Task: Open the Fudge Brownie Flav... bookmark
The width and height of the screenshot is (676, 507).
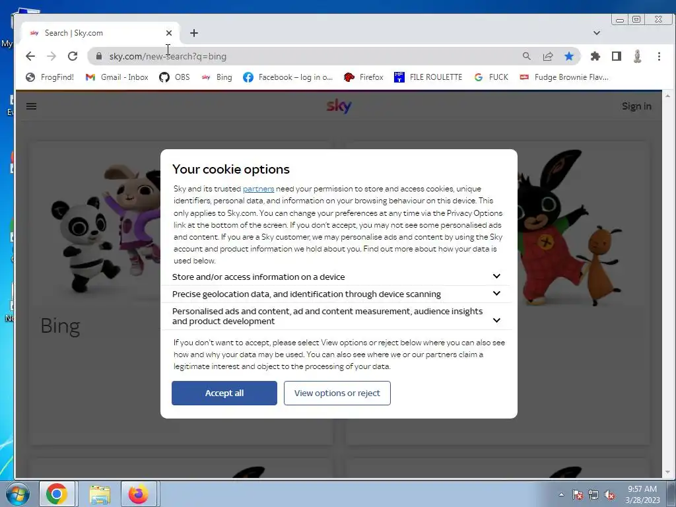Action: 564,77
